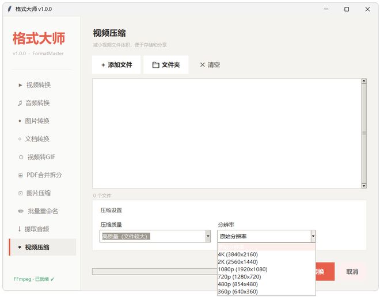
Task: Click the folder icon on 文件夹 button
Action: (x=155, y=65)
